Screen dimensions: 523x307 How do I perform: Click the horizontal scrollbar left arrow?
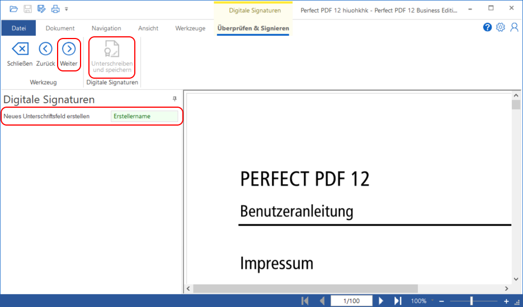click(188, 289)
